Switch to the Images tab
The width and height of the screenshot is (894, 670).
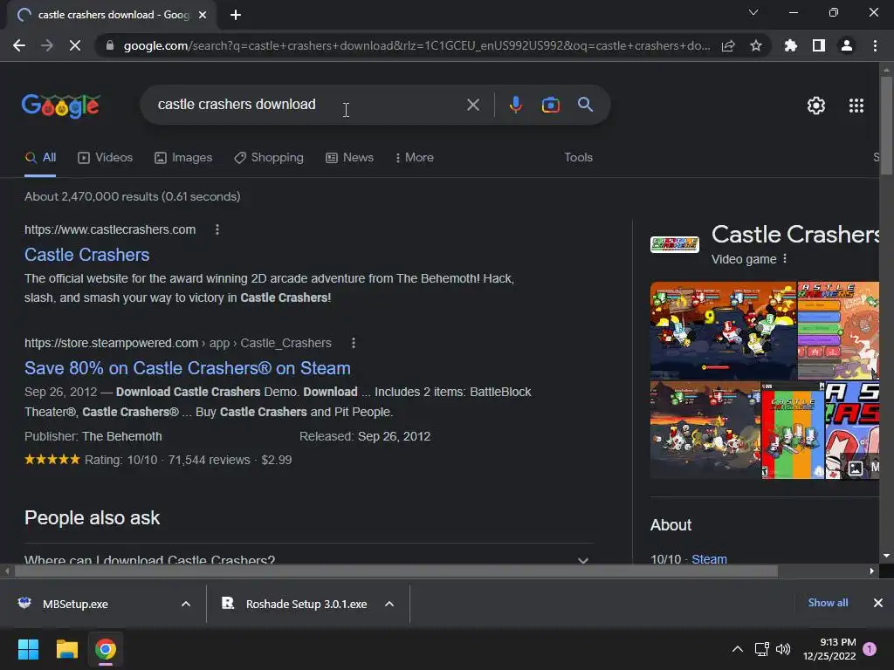tap(183, 158)
